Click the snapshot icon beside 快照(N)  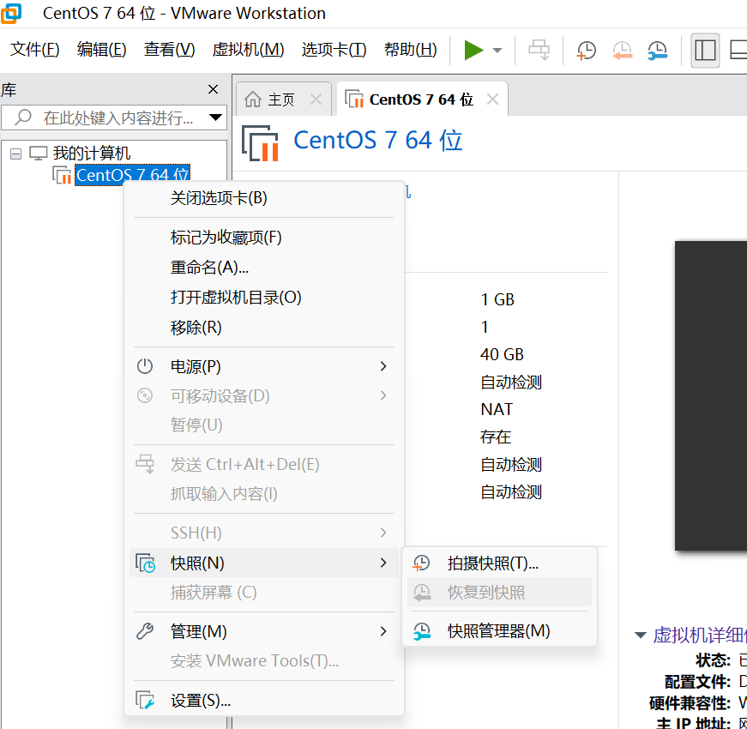[x=145, y=563]
